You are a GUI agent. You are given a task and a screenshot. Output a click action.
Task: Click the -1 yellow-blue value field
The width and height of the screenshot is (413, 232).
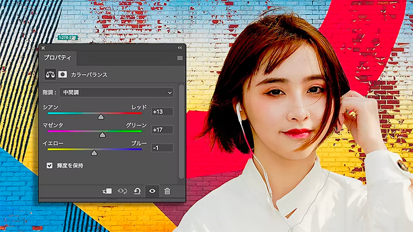[162, 148]
